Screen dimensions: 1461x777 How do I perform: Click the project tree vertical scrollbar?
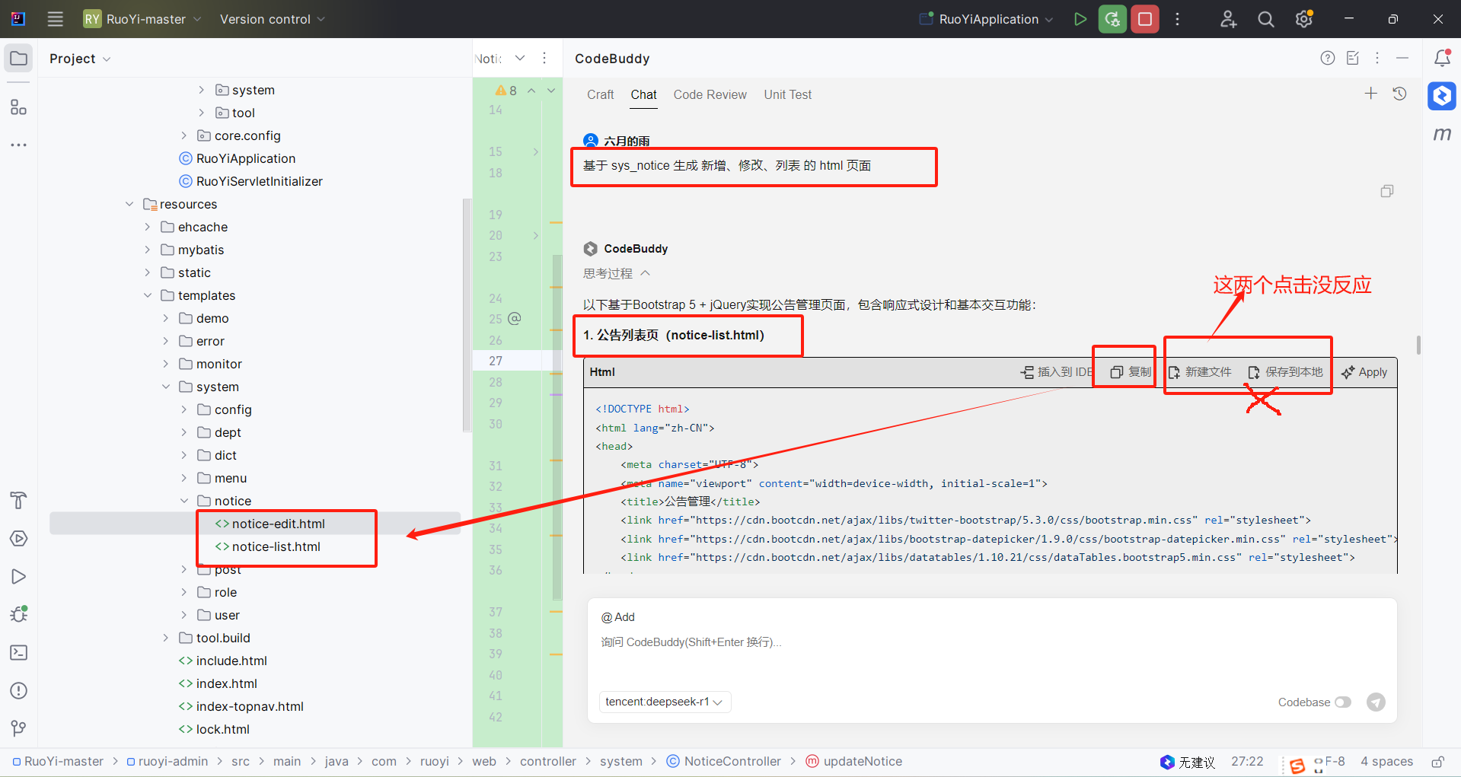467,314
